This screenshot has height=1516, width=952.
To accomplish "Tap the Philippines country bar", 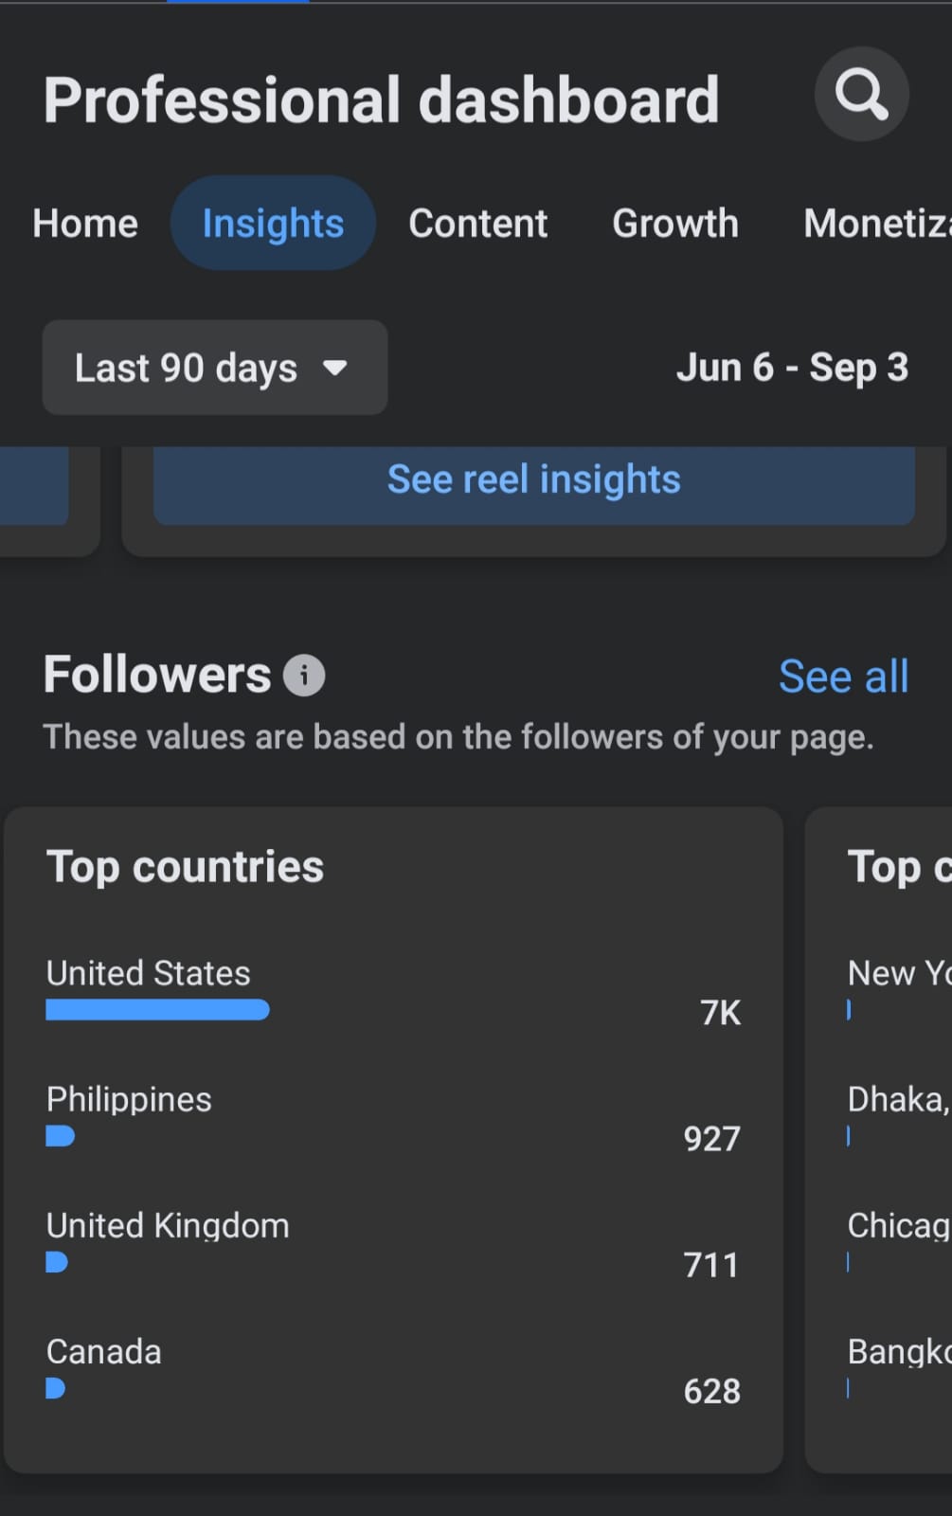I will [61, 1136].
